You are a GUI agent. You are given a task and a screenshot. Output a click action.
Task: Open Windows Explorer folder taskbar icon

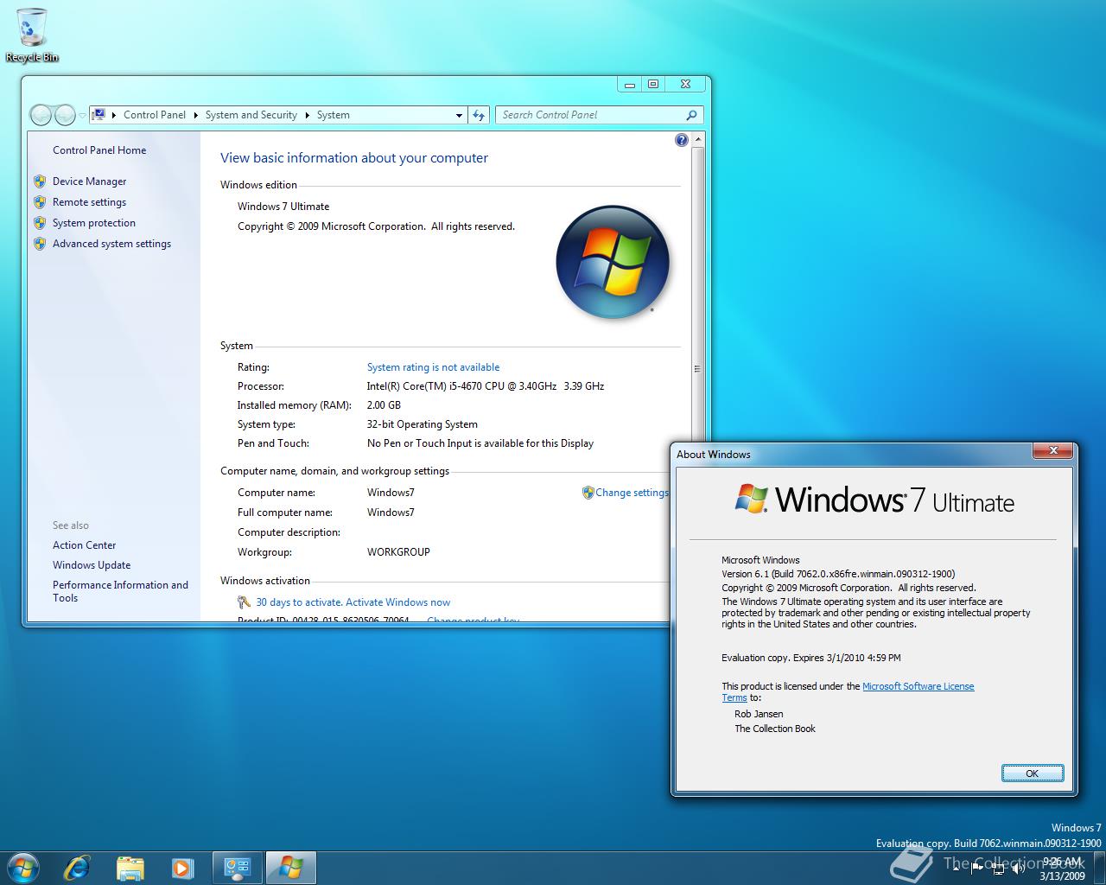[130, 868]
